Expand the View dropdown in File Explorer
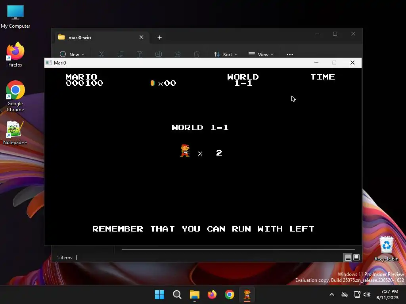The image size is (406, 304). click(261, 54)
